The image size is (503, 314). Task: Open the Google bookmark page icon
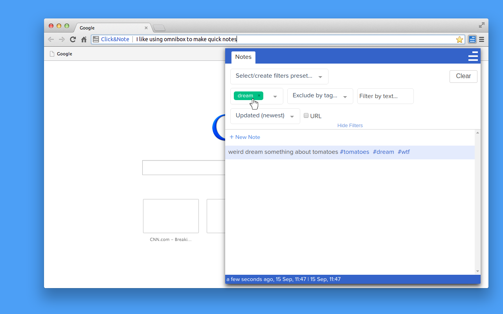[x=51, y=54]
